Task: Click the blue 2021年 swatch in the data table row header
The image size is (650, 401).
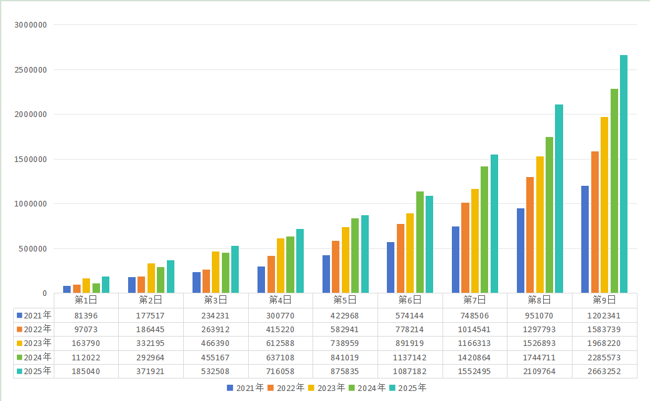Action: [x=19, y=315]
